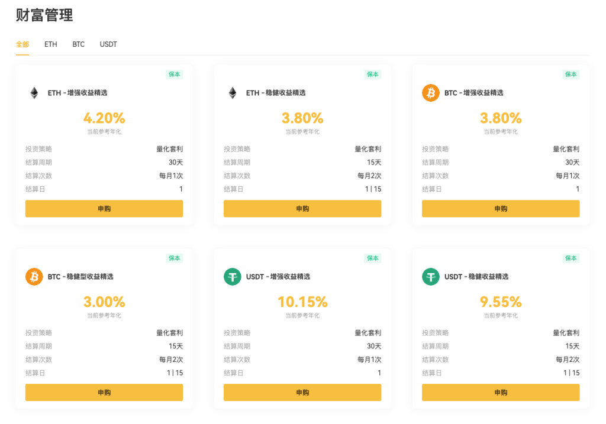Click 申购 on the ETH增强收益精选 product
The image size is (606, 424).
[x=104, y=209]
